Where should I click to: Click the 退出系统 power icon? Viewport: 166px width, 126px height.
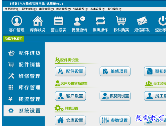(161, 24)
